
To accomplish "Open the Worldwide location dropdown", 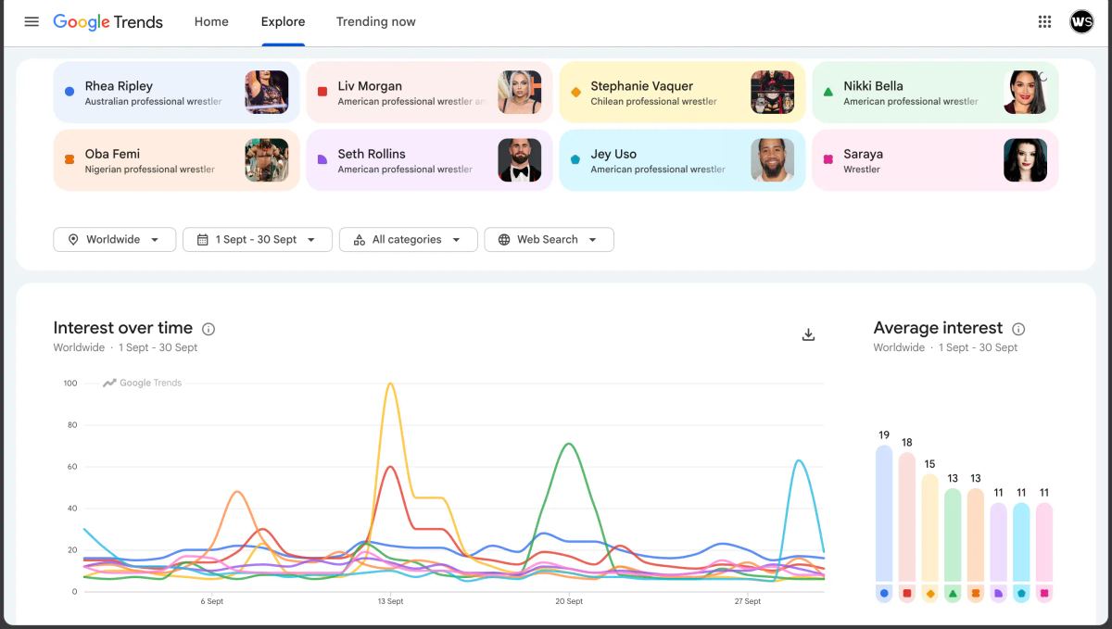I will (114, 239).
